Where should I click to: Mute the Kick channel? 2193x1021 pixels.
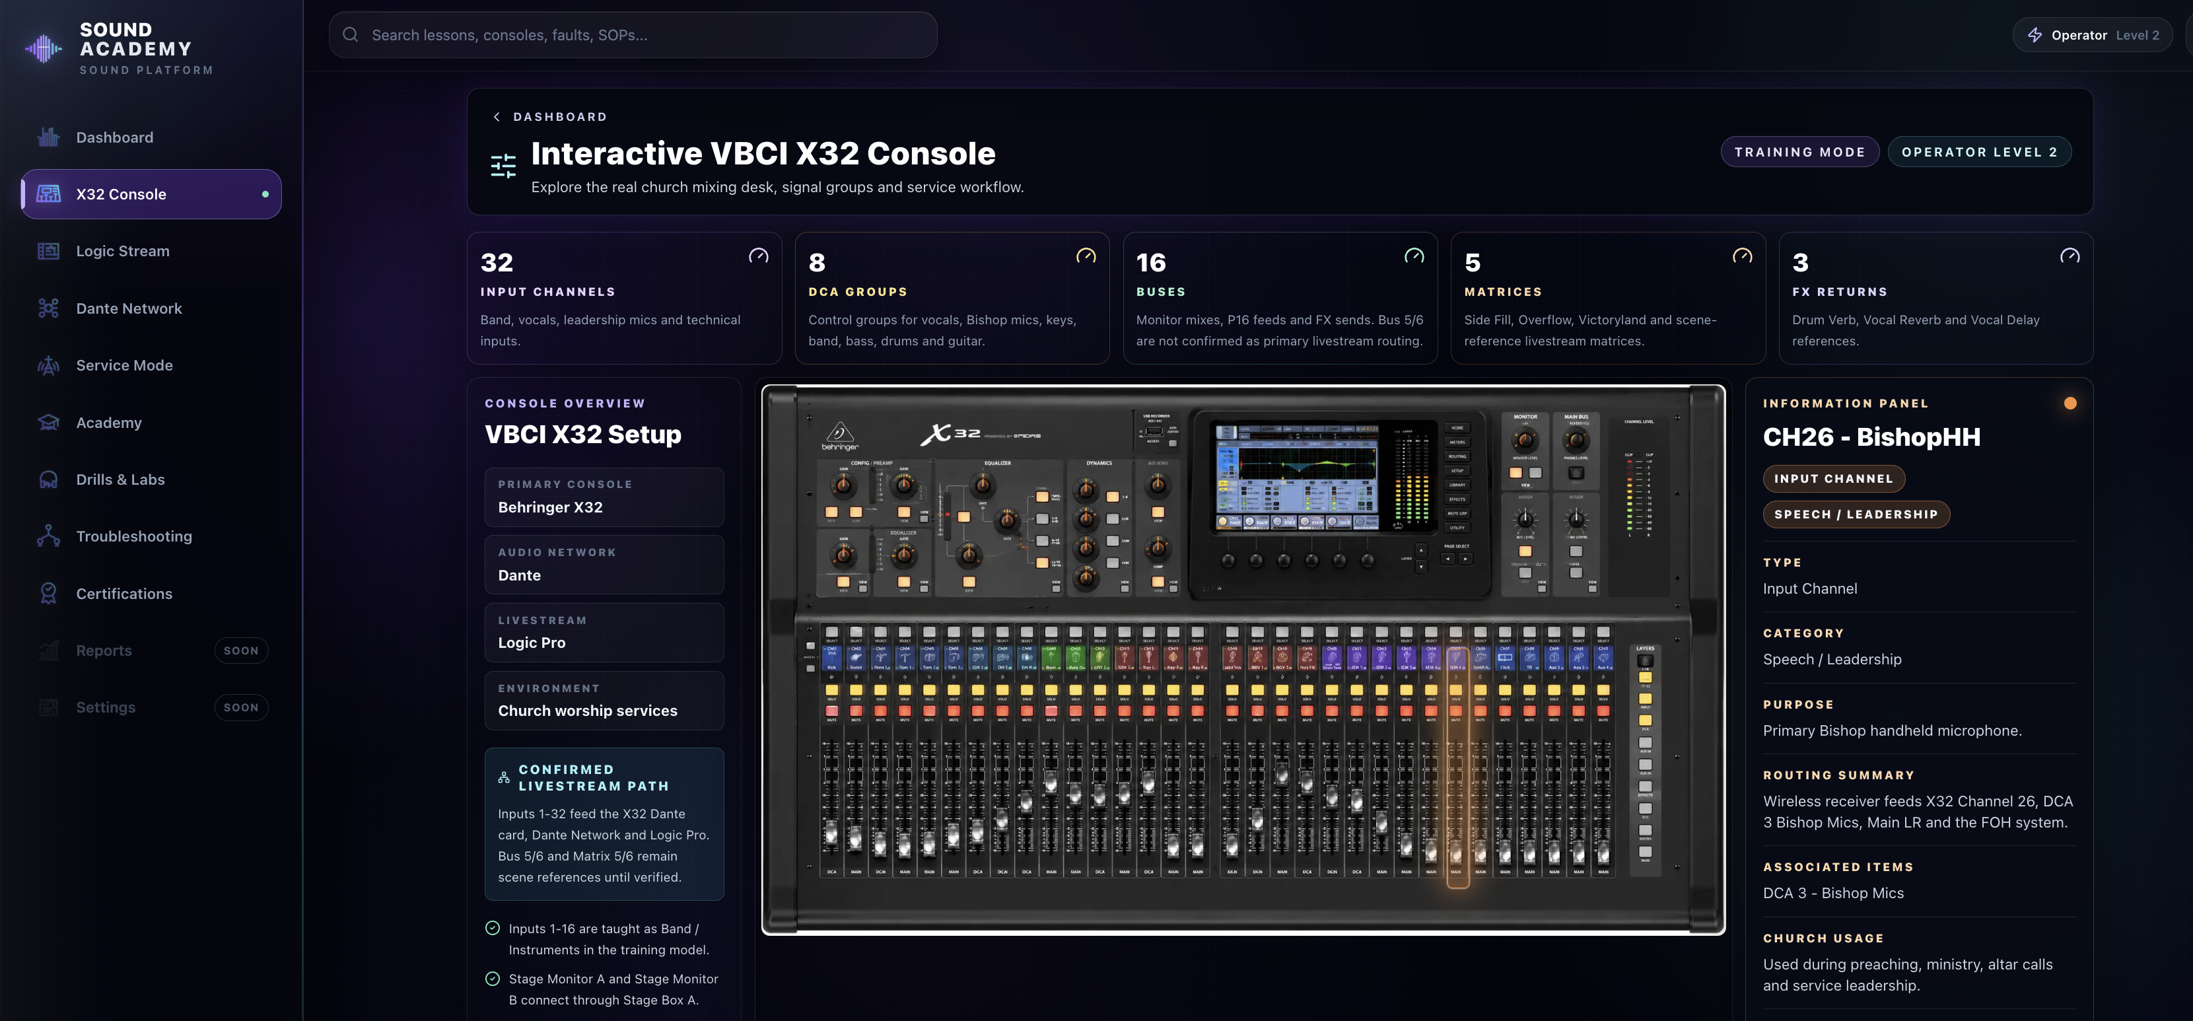click(x=832, y=711)
